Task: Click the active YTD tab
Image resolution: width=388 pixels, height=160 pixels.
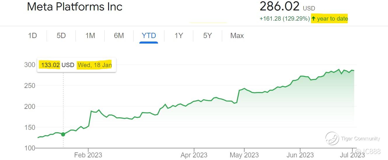Action: pyautogui.click(x=149, y=36)
